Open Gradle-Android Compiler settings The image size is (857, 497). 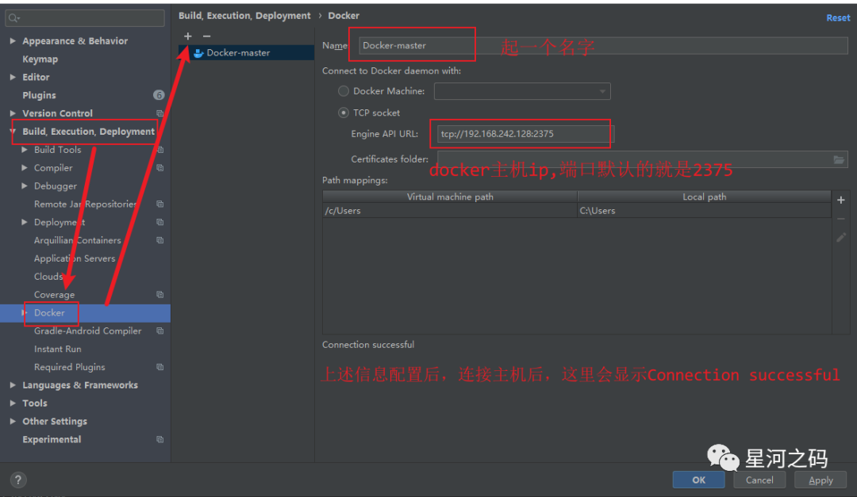click(87, 331)
